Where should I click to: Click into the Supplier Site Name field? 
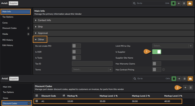coord(173,58)
